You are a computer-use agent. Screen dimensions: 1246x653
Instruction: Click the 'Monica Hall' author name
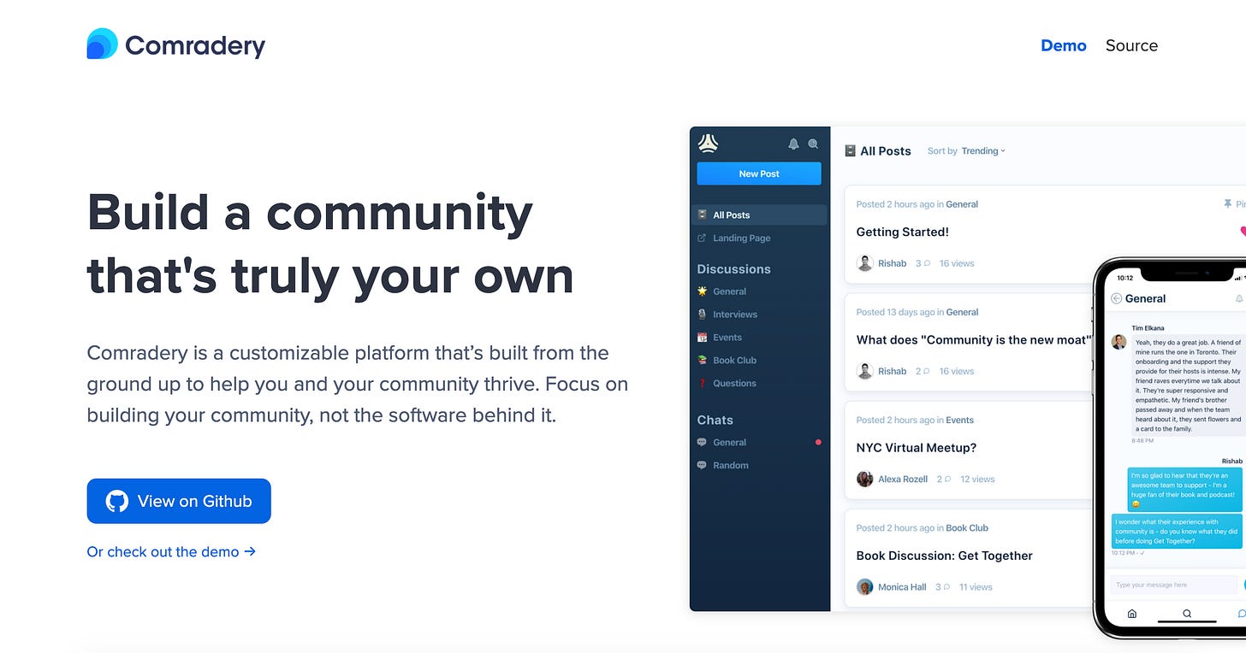[903, 587]
